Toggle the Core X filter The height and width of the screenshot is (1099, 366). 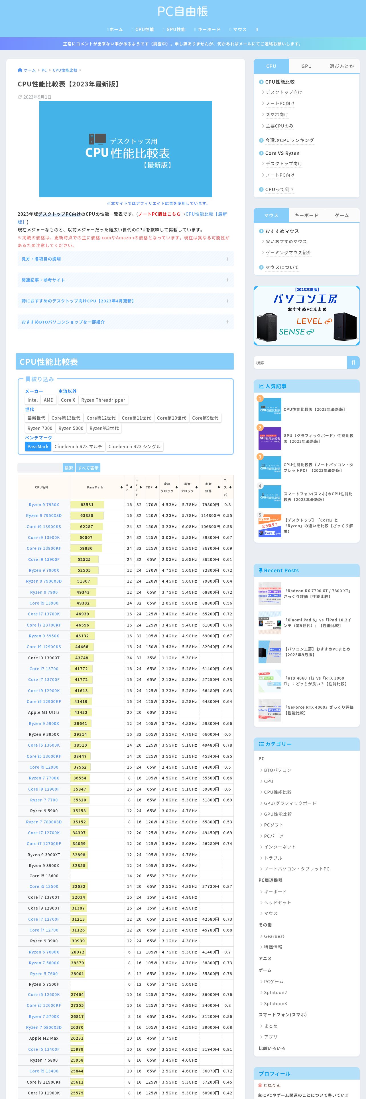click(68, 400)
